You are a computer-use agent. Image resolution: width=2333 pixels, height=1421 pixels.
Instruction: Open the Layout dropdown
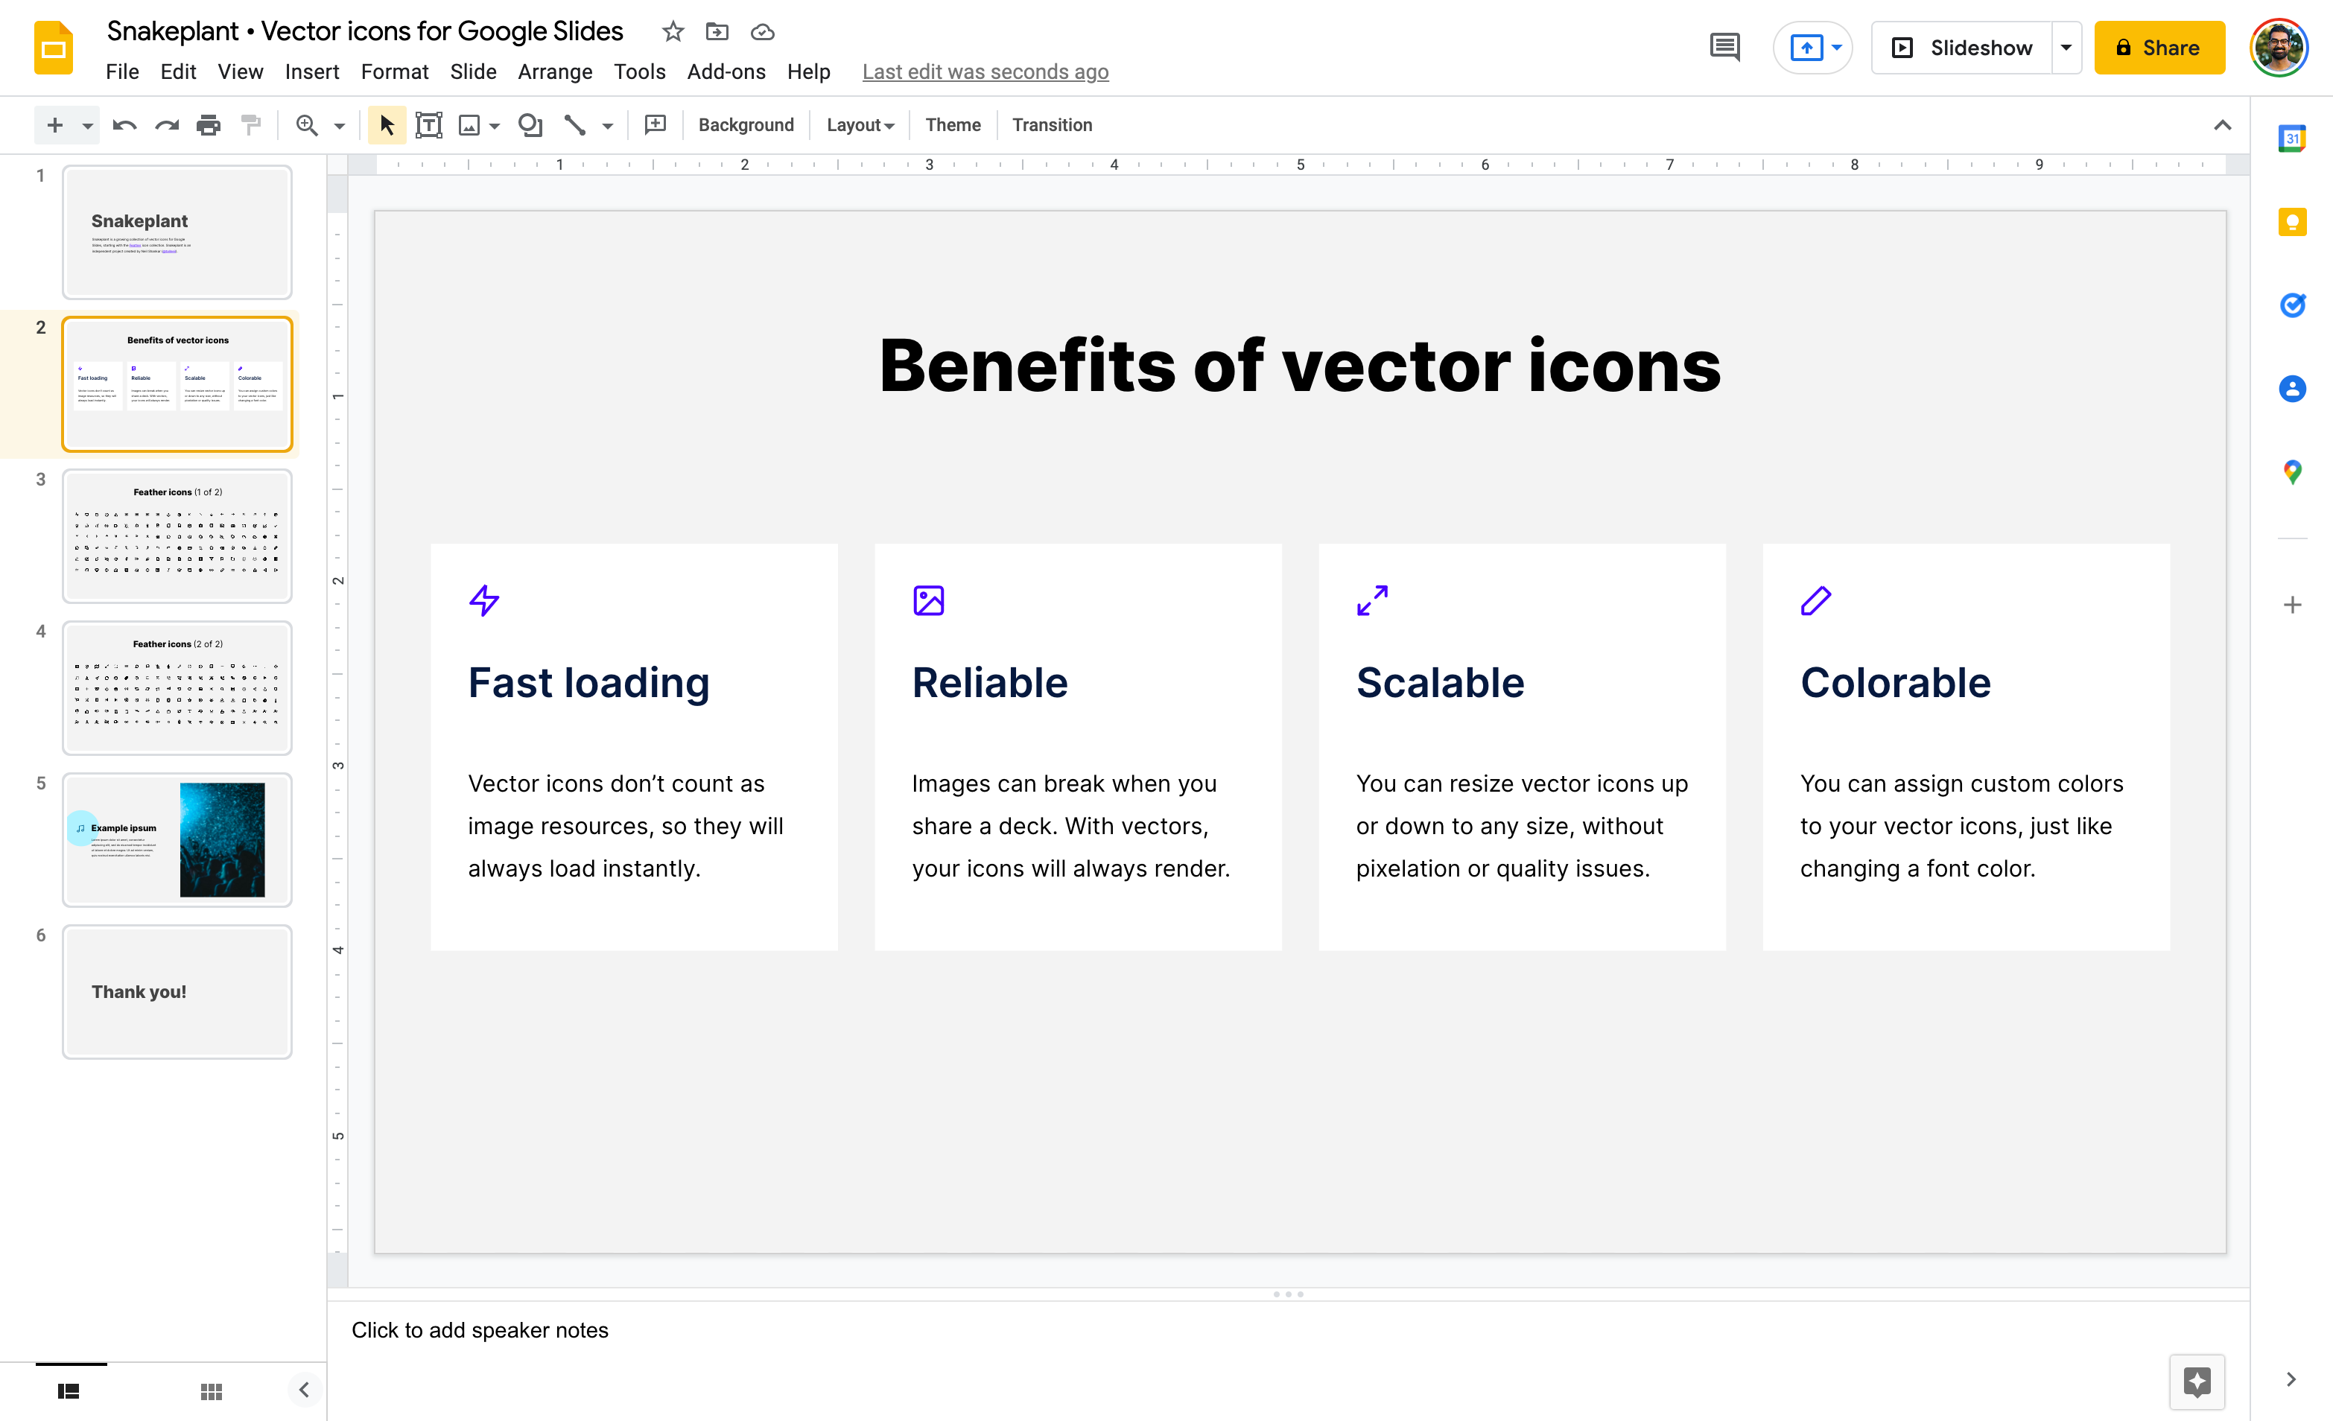point(860,125)
